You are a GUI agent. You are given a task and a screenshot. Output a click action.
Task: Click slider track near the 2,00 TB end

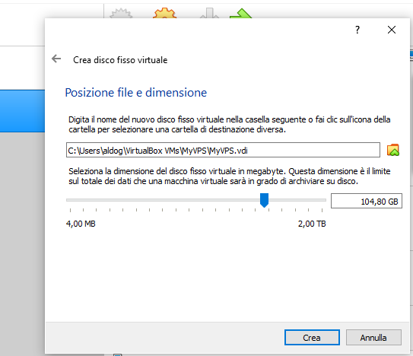(319, 200)
